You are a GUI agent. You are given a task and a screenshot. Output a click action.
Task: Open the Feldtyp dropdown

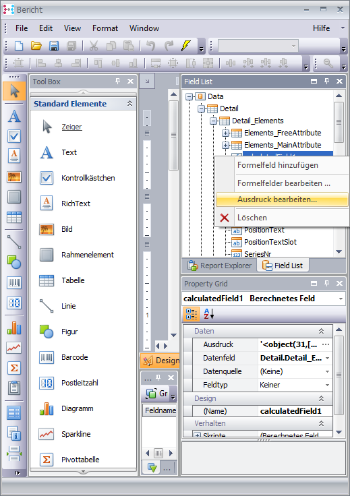tap(328, 385)
